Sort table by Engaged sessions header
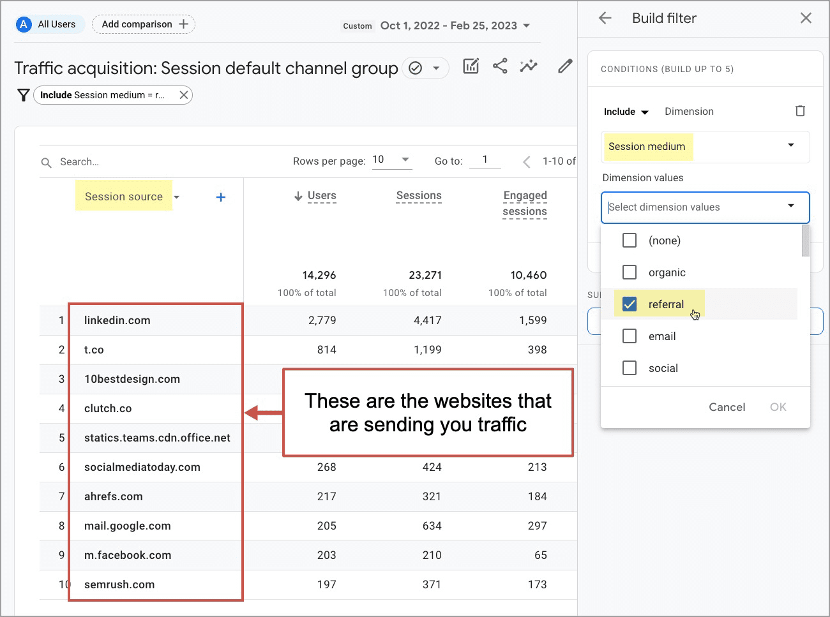The width and height of the screenshot is (830, 617). (524, 203)
